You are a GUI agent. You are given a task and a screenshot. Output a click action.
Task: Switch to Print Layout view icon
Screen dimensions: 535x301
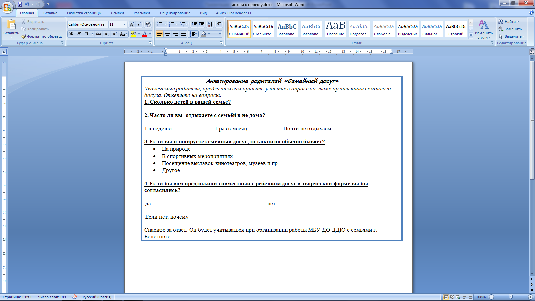[446, 297]
